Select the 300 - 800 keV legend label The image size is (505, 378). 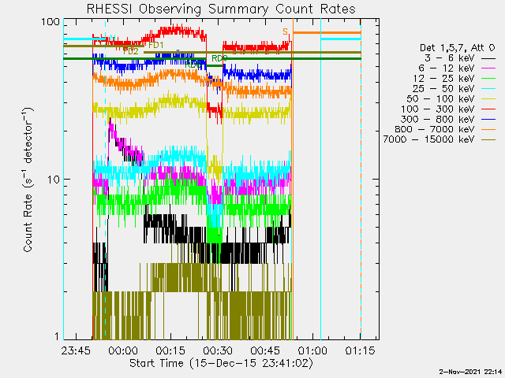point(438,119)
